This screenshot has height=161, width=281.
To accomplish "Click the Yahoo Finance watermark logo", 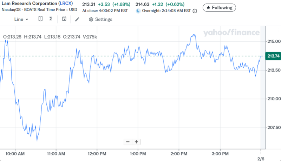I will [x=231, y=33].
